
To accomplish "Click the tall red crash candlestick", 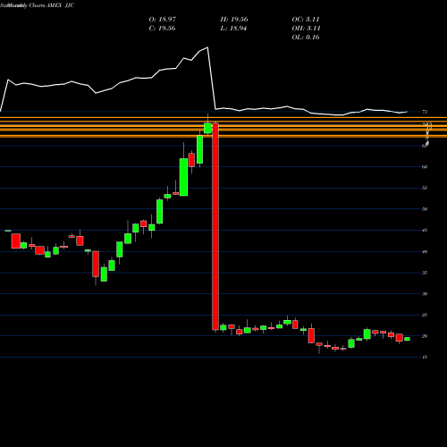I will pyautogui.click(x=215, y=226).
